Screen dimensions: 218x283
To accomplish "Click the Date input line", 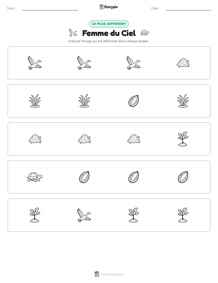I will (188, 9).
